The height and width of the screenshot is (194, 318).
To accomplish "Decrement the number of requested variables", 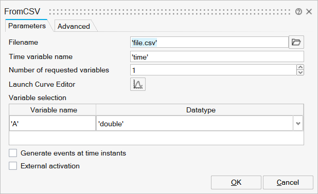I will pyautogui.click(x=300, y=72).
